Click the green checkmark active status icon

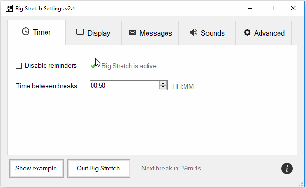pyautogui.click(x=93, y=66)
